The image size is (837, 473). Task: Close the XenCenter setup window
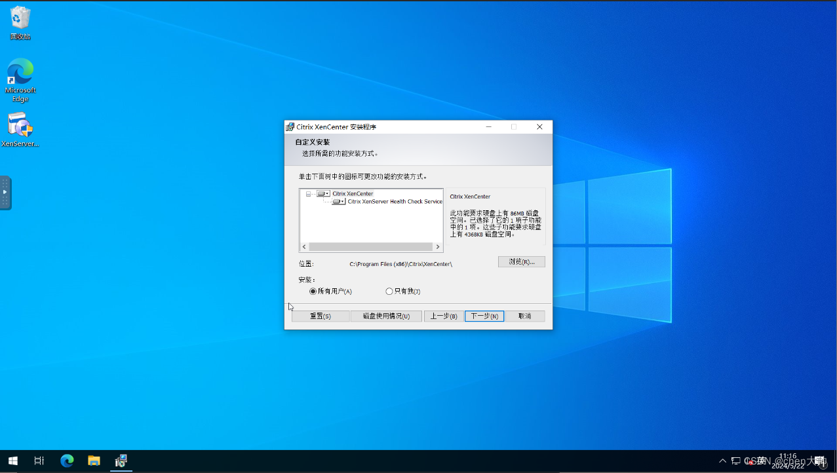click(539, 127)
